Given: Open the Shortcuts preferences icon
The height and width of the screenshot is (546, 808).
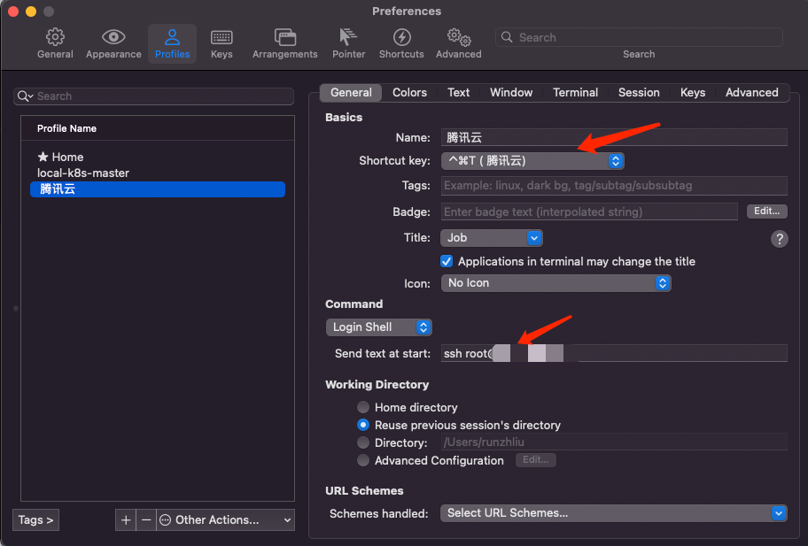Looking at the screenshot, I should point(401,42).
